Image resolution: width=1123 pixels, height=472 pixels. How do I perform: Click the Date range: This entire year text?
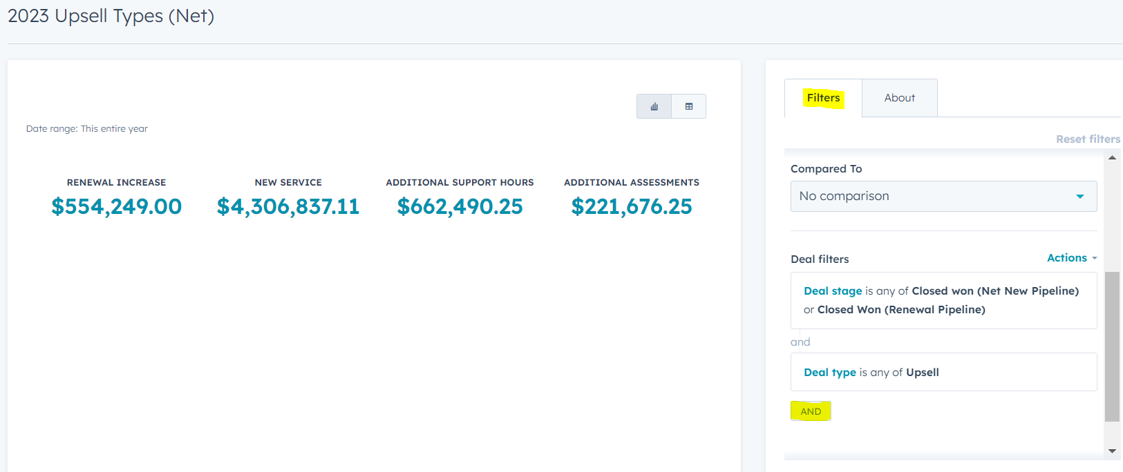(x=87, y=129)
